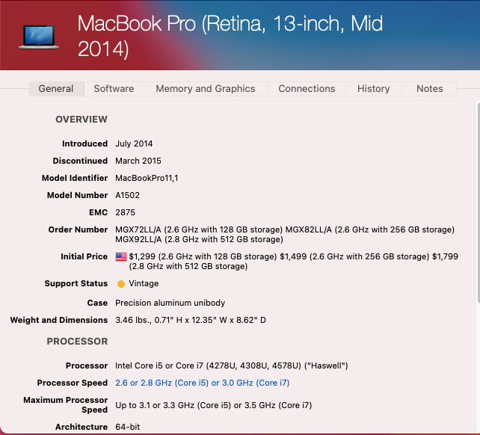Open the Memory and Graphics tab
480x435 pixels.
click(x=206, y=89)
